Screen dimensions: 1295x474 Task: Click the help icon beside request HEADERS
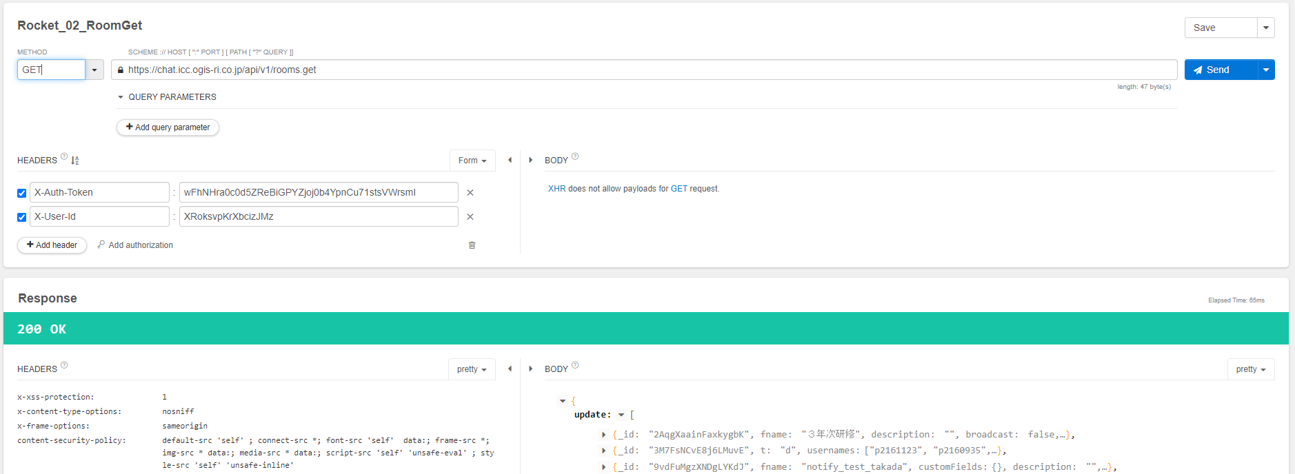64,156
